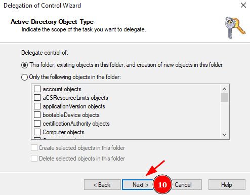Check Computer objects box
Screen dimensions: 250x195
point(37,132)
